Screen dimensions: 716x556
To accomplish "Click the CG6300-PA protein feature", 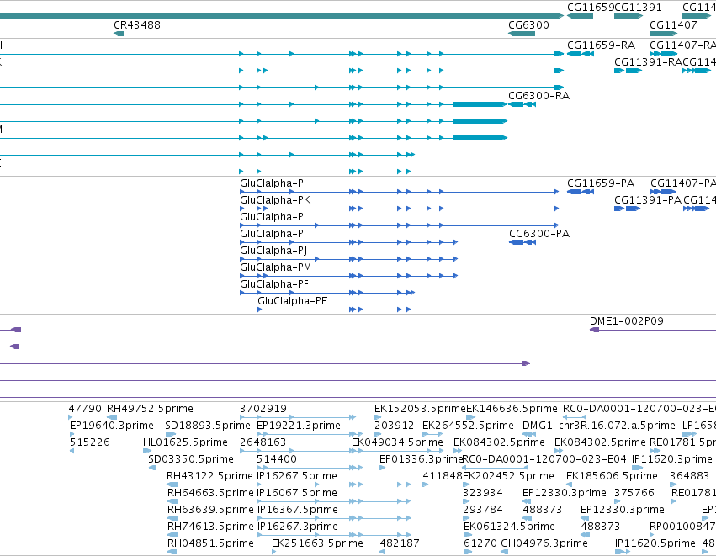I will (x=522, y=242).
